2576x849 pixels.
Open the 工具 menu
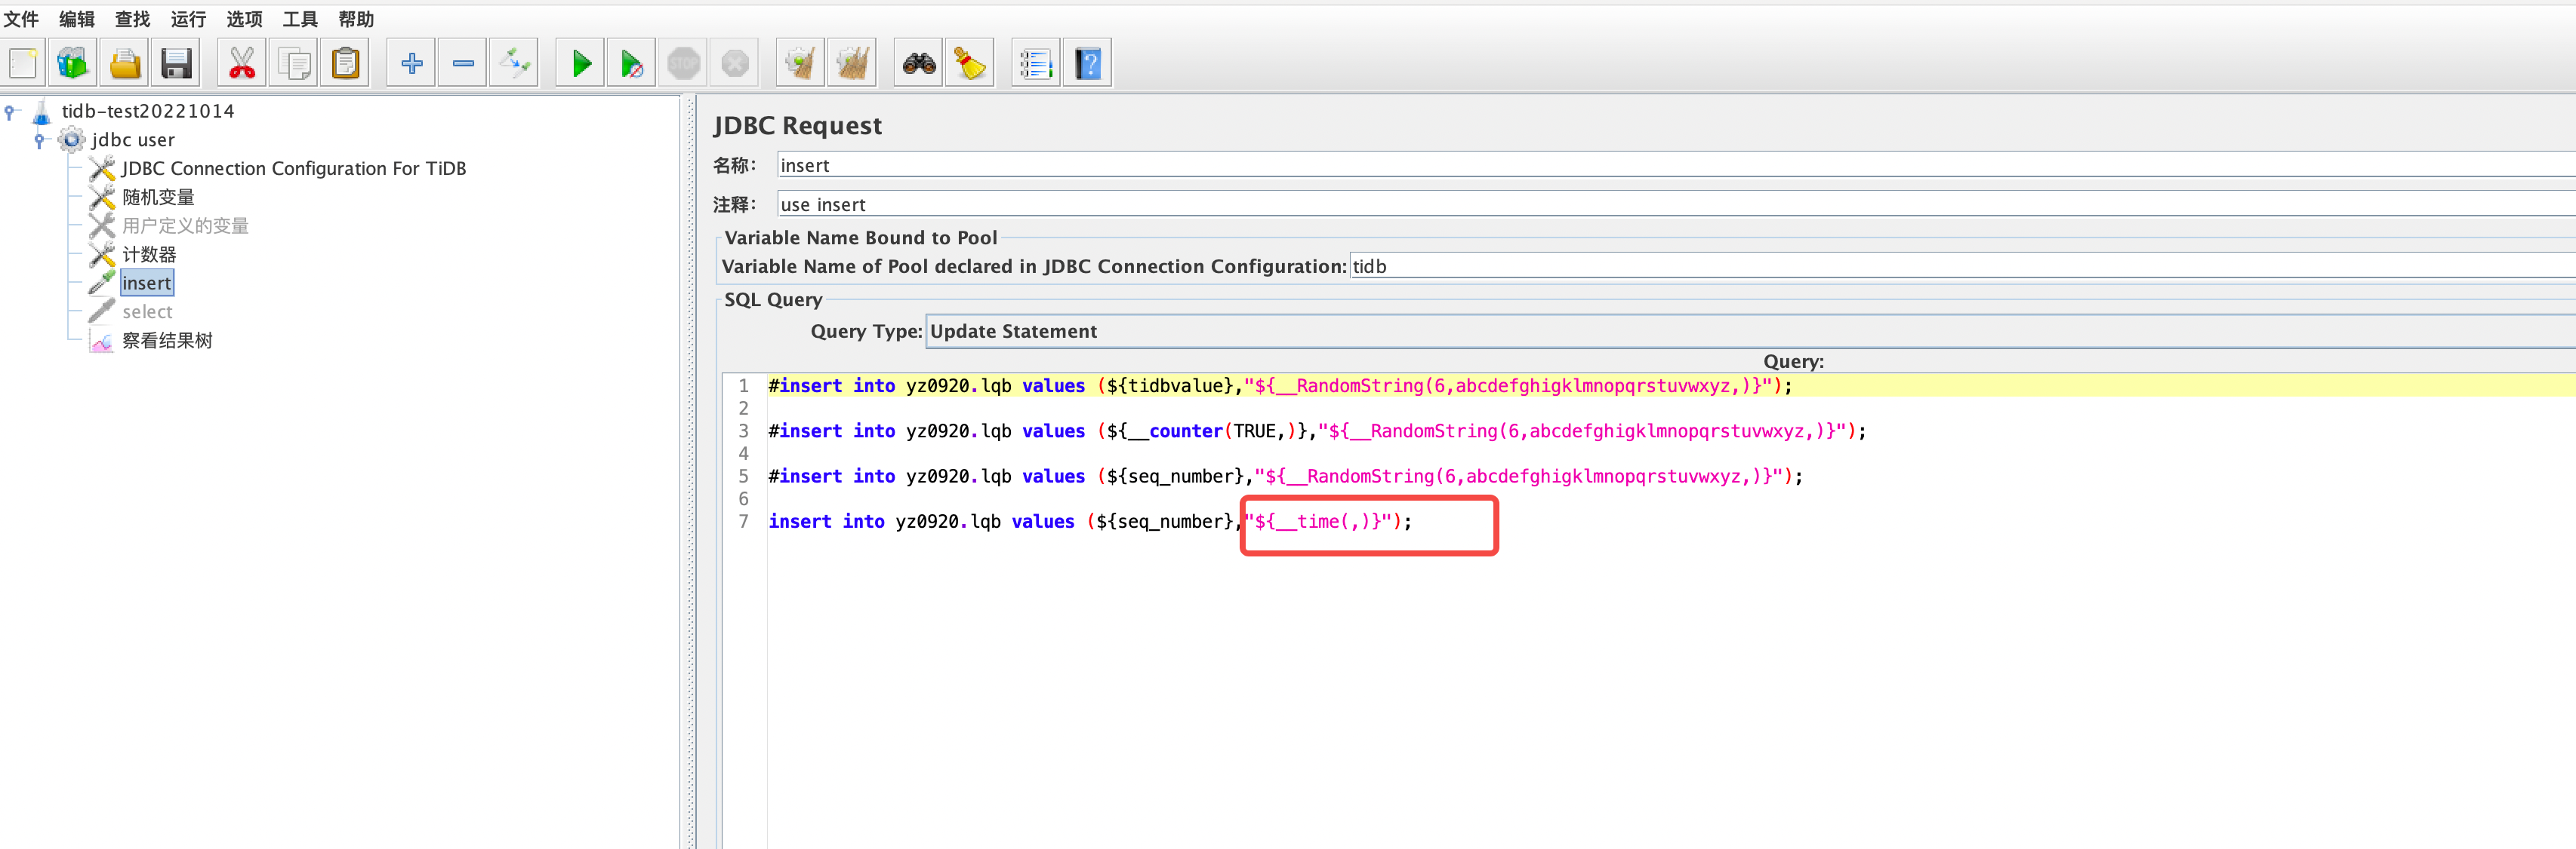(300, 19)
